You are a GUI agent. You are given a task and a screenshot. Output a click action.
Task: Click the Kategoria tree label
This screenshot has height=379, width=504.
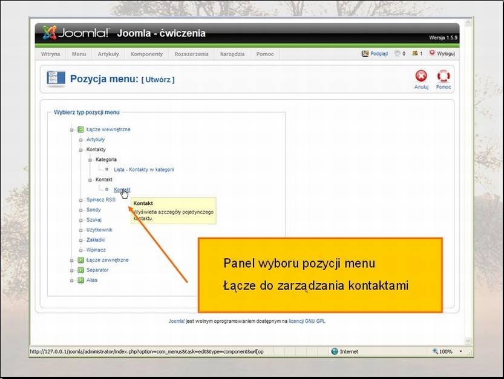106,160
